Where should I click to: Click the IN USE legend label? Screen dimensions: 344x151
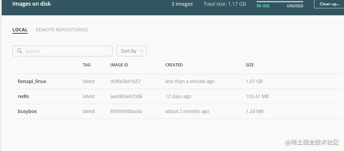(x=263, y=6)
